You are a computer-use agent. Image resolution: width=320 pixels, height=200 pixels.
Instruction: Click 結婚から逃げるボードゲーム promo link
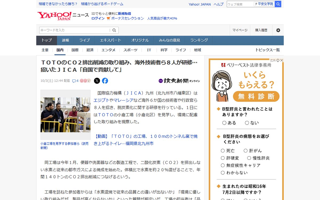click(x=102, y=4)
